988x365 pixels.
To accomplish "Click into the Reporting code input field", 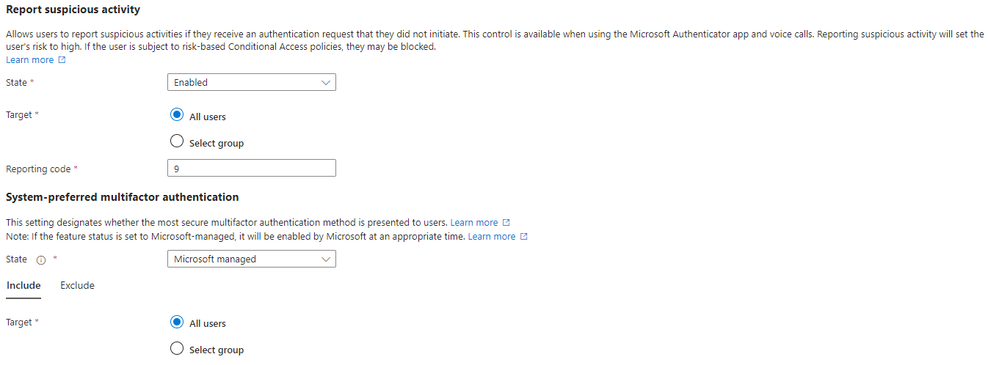I will point(251,169).
